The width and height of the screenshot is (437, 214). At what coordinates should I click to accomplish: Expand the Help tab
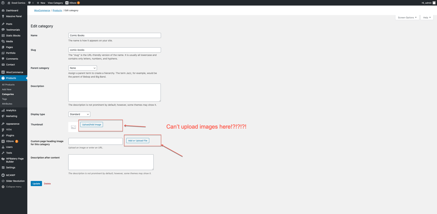pyautogui.click(x=427, y=17)
